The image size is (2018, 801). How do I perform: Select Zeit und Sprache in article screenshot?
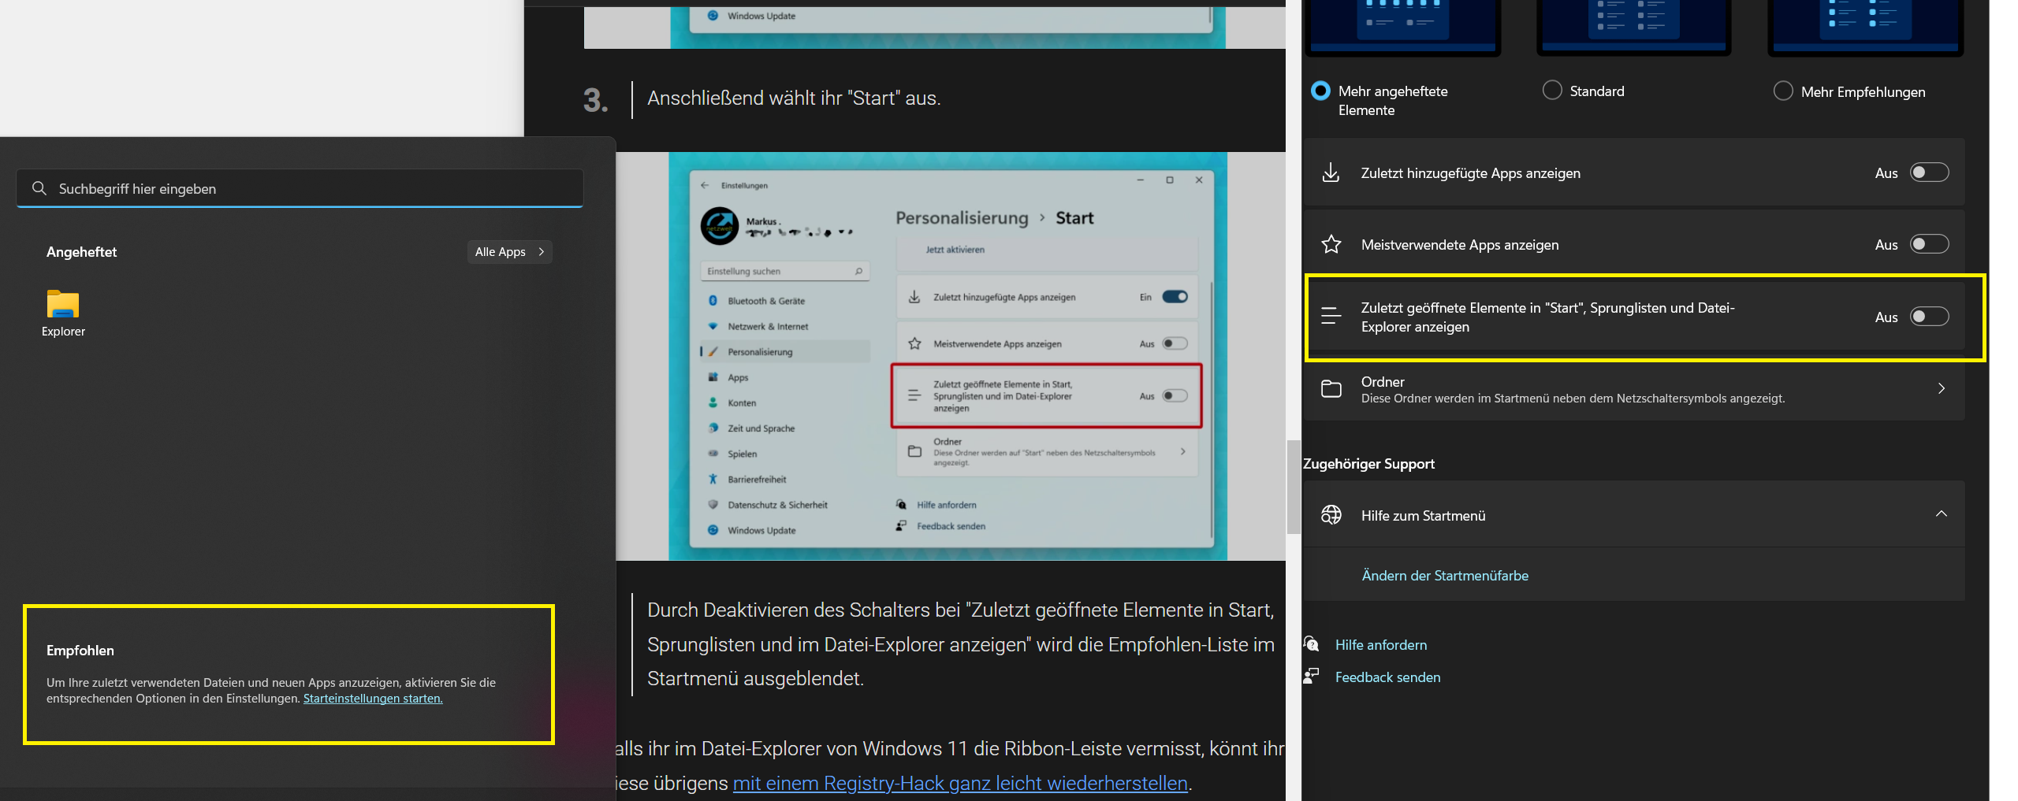[x=784, y=428]
